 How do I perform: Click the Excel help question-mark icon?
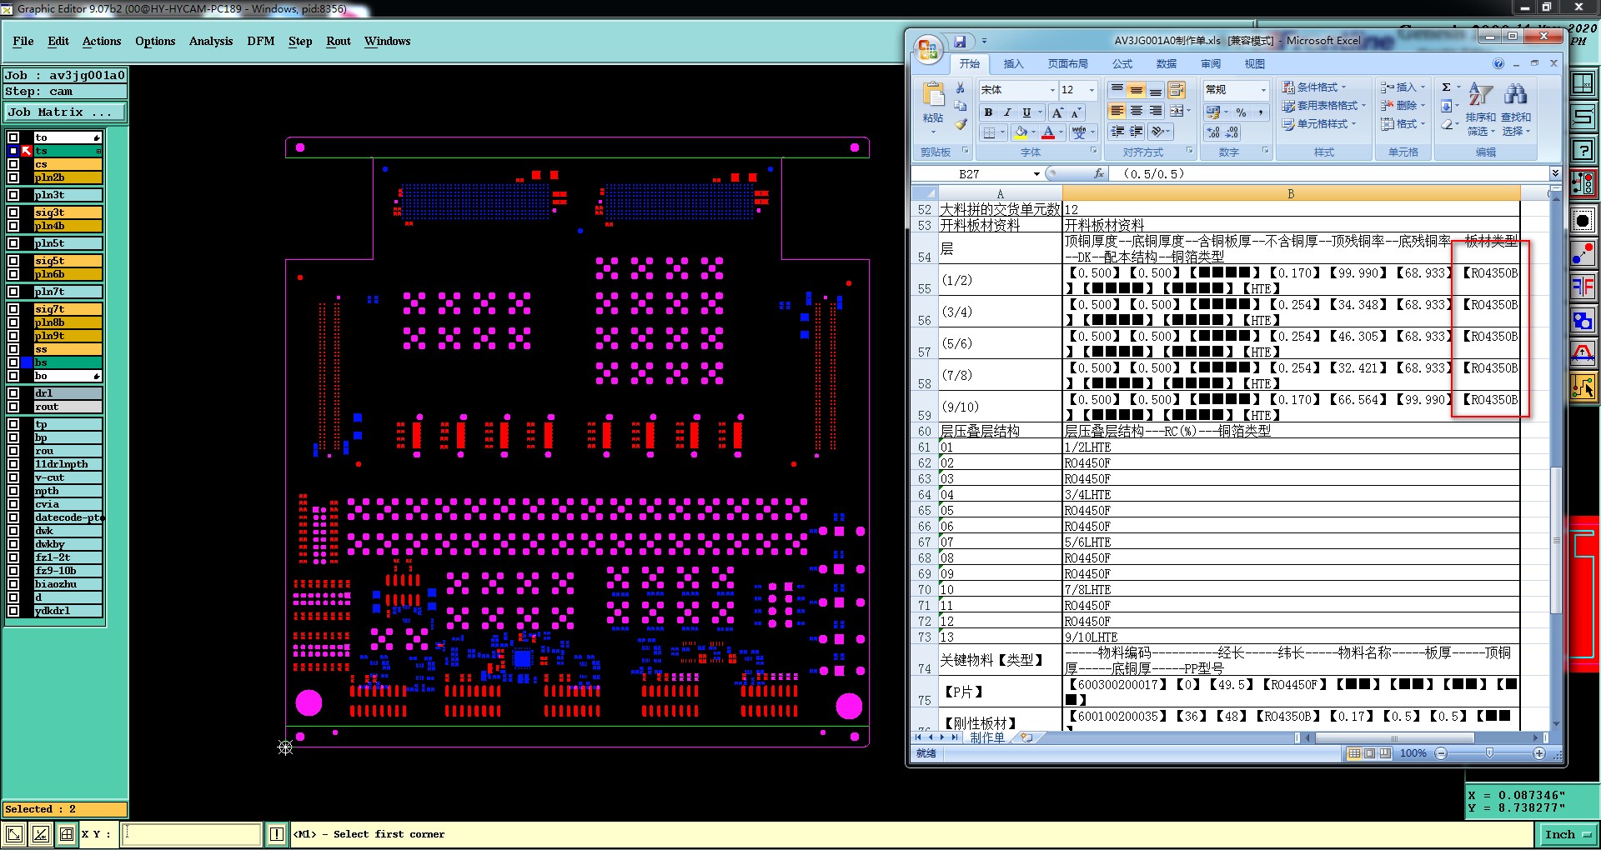[1498, 64]
